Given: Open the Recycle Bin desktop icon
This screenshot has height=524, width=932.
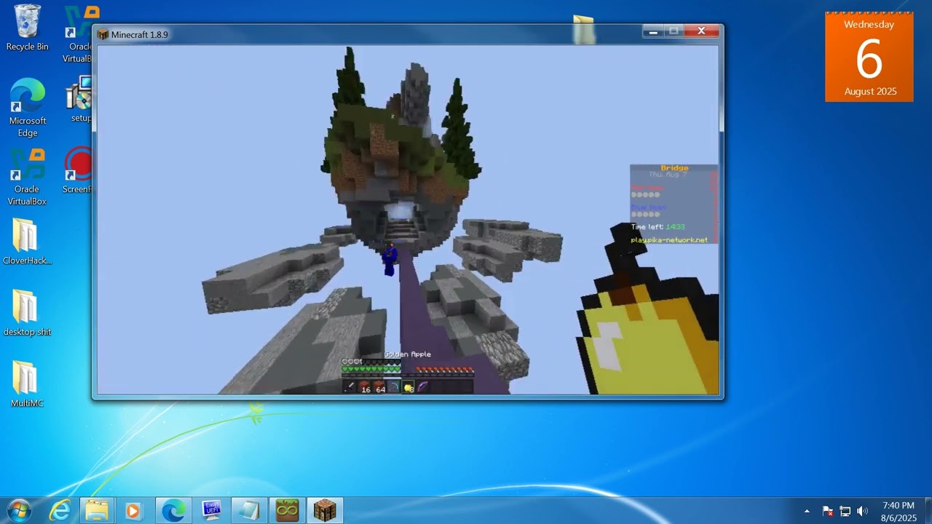Looking at the screenshot, I should point(28,28).
